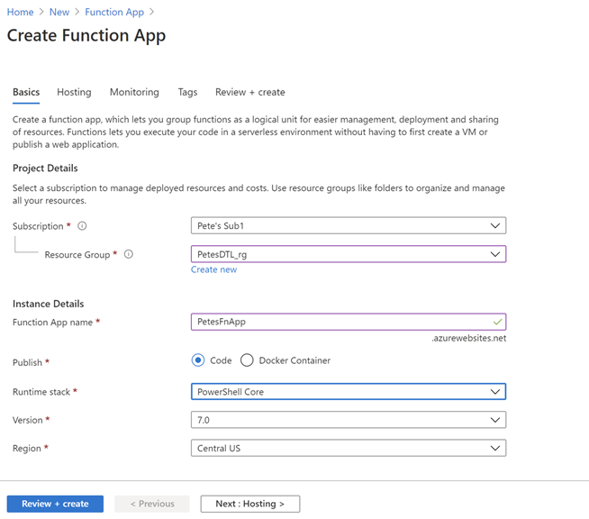Go to the Review + create tab

(249, 92)
